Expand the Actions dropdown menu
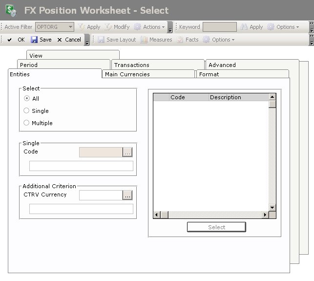 tap(150, 27)
